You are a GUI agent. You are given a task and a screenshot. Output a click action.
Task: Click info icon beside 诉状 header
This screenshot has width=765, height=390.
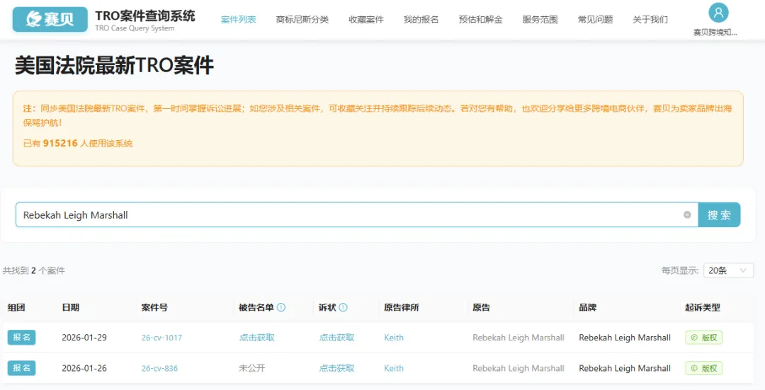(x=344, y=308)
